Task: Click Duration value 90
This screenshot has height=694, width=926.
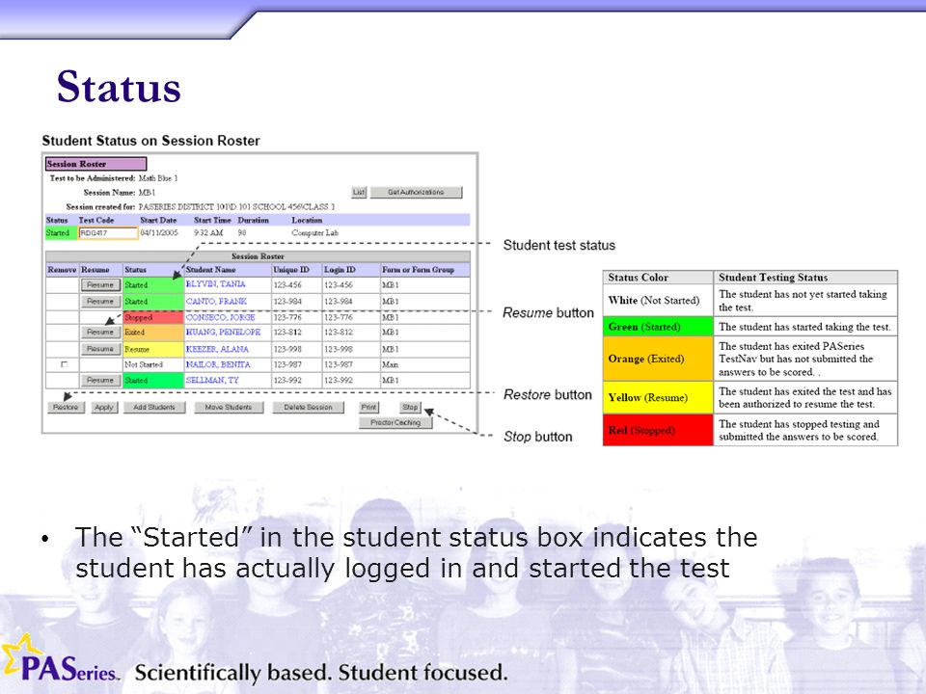Action: (241, 233)
